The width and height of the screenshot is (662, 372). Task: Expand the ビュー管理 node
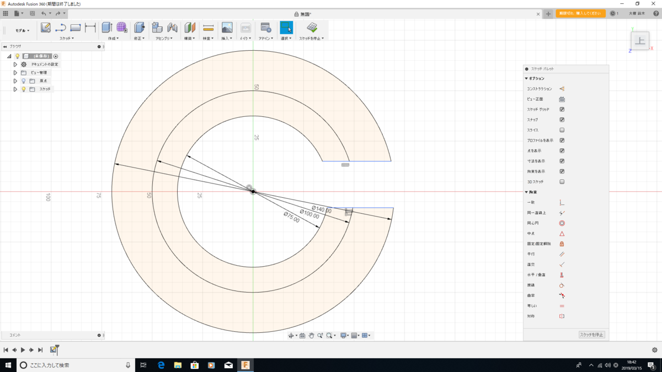tap(15, 73)
